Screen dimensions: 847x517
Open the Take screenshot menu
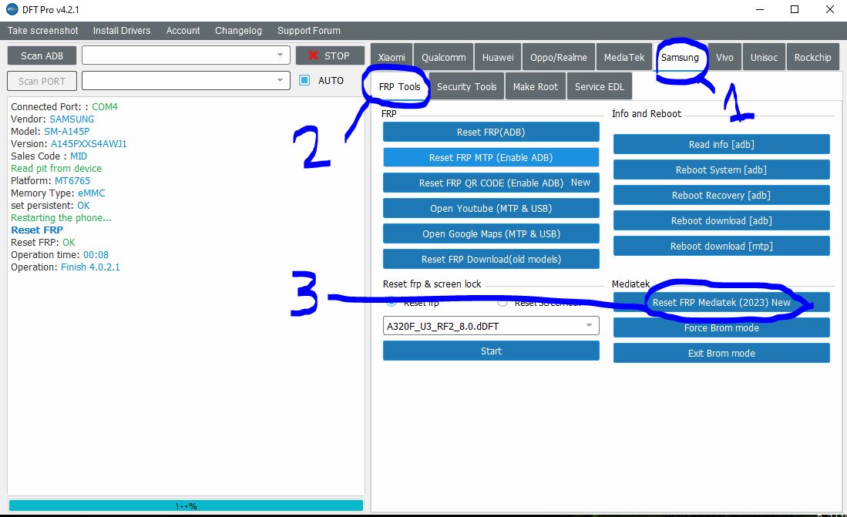[x=42, y=31]
